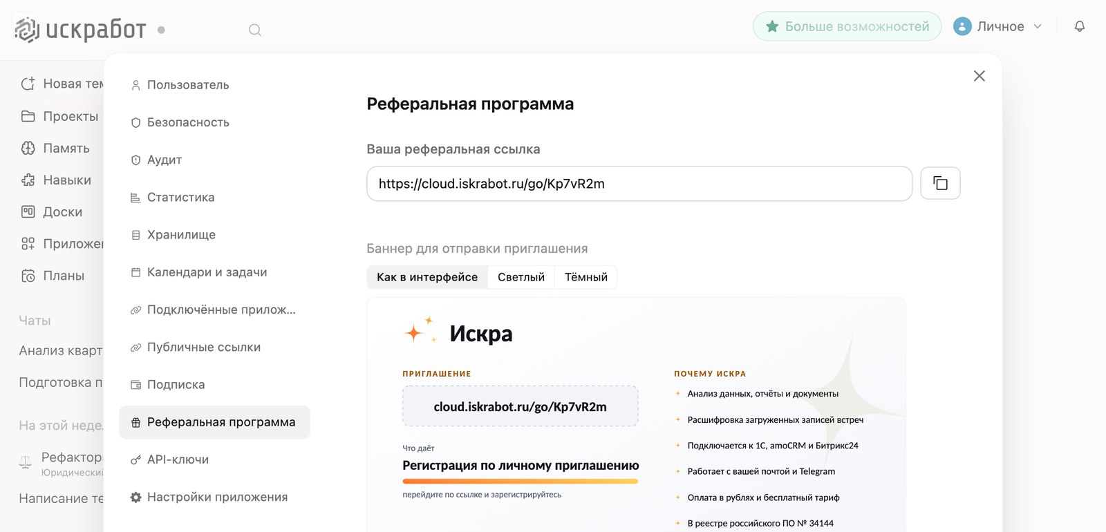Image resolution: width=1106 pixels, height=532 pixels.
Task: Switch banner to Тёмный theme
Action: coord(586,277)
